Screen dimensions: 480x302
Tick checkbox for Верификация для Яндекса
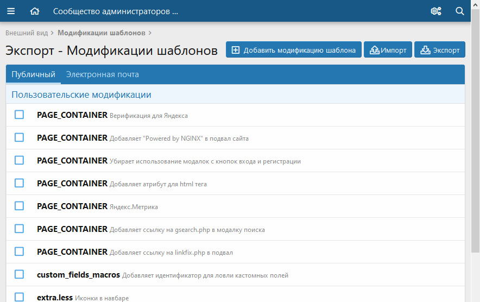pyautogui.click(x=19, y=115)
